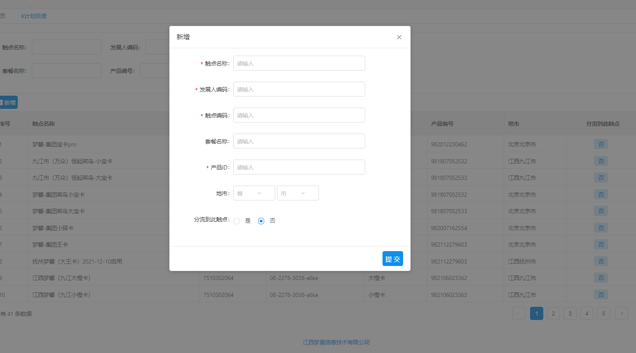Open the 江西梦晨信息技术有限公司 footer link
Image resolution: width=636 pixels, height=353 pixels.
pyautogui.click(x=336, y=342)
